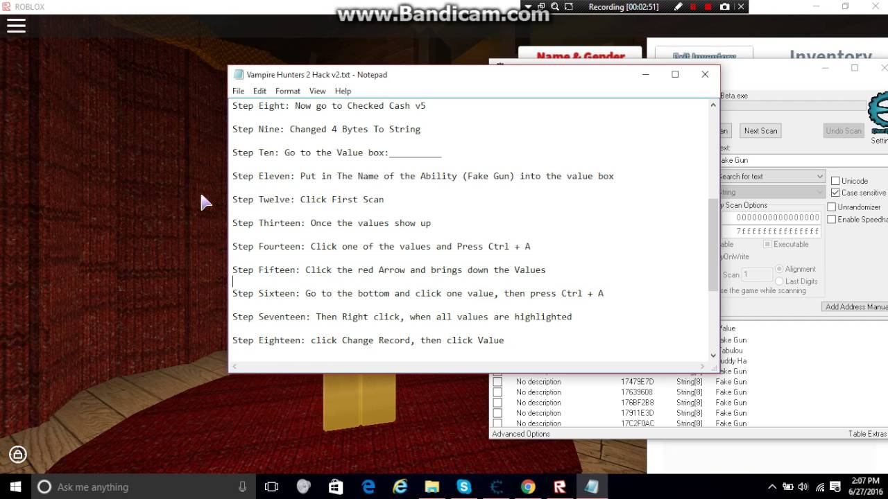Enable Unicode checkbox
This screenshot has width=888, height=499.
tap(835, 181)
